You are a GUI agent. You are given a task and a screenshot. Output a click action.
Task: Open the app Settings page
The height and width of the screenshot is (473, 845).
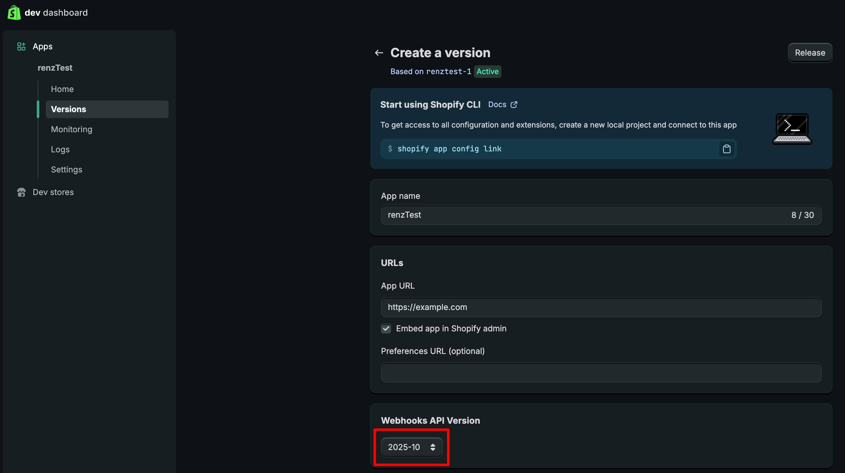66,170
